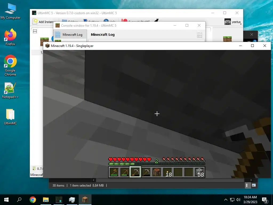273x205 pixels.
Task: Select the torch stack of 18
Action: tap(167, 172)
